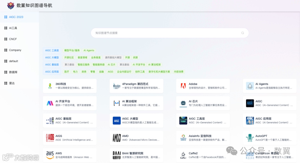Select the AI 算法框架 tag

[x=154, y=65]
